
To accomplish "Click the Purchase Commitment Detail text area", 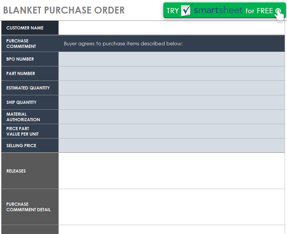I will tap(172, 207).
